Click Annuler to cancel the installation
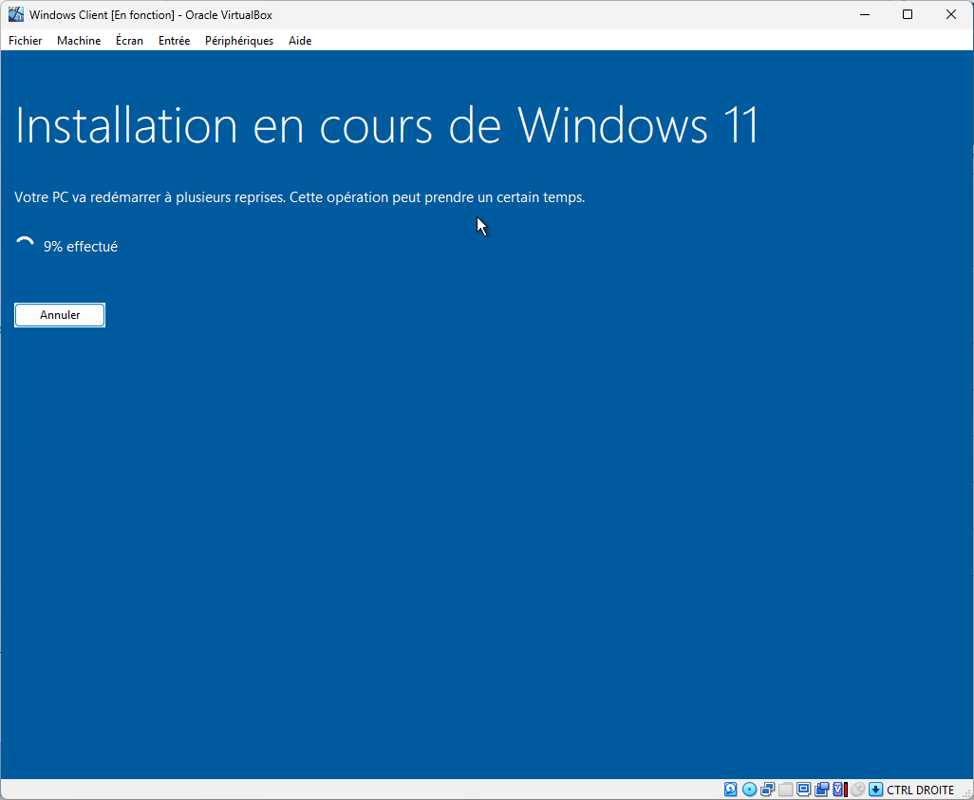This screenshot has width=974, height=800. (x=60, y=315)
